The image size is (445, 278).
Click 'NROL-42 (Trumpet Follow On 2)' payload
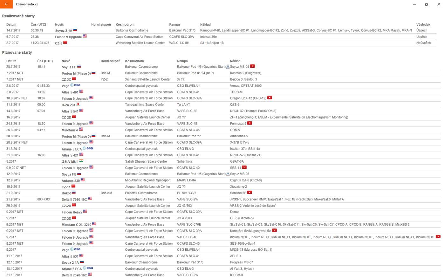point(253,111)
